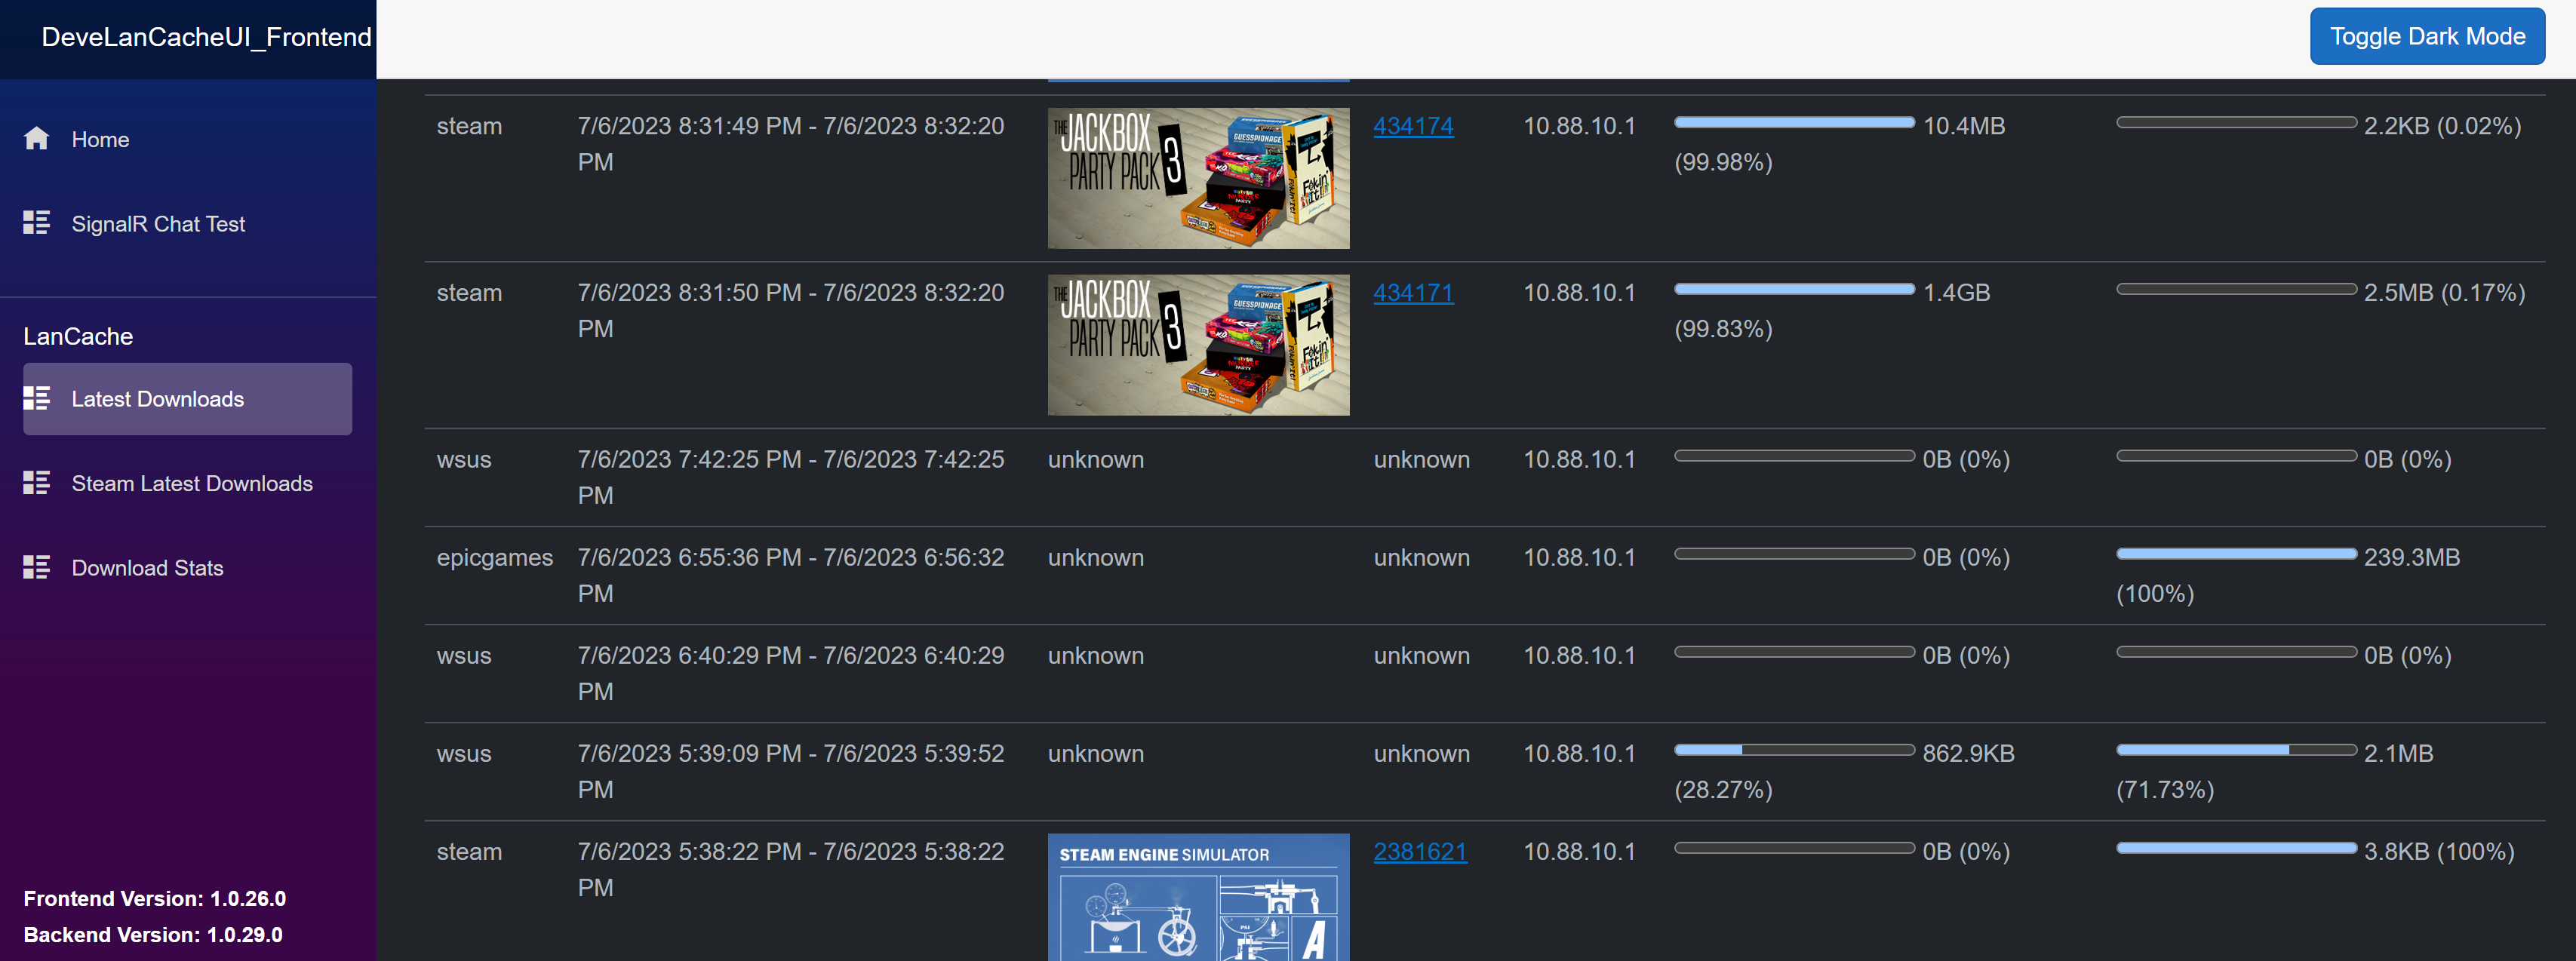This screenshot has height=961, width=2576.
Task: Click IP 10.88.10.1 in epicgames row
Action: (x=1579, y=558)
